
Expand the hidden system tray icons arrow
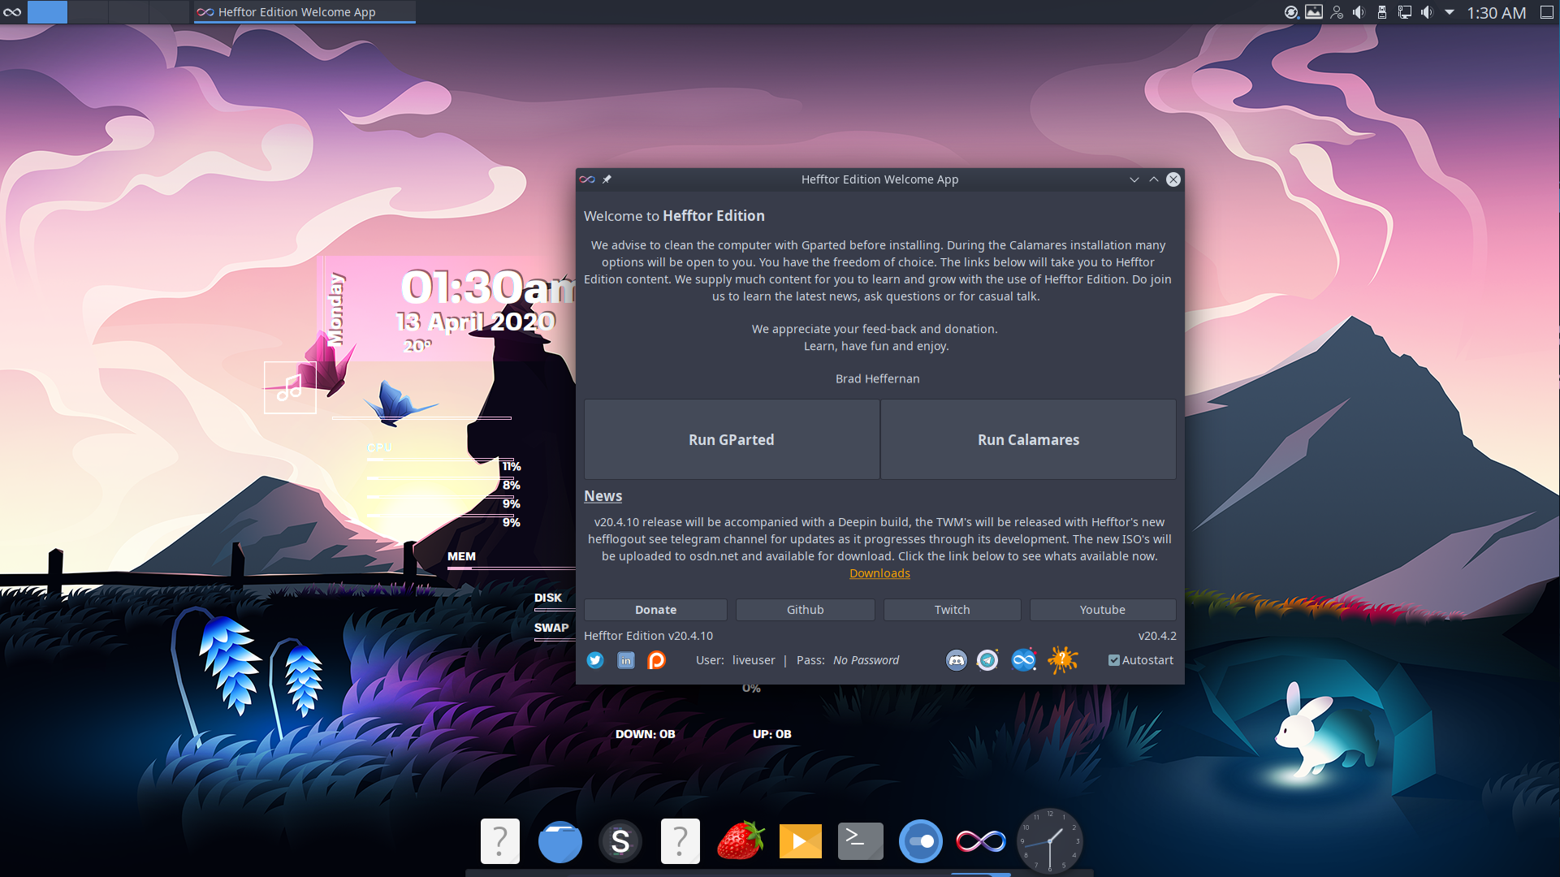pos(1450,12)
